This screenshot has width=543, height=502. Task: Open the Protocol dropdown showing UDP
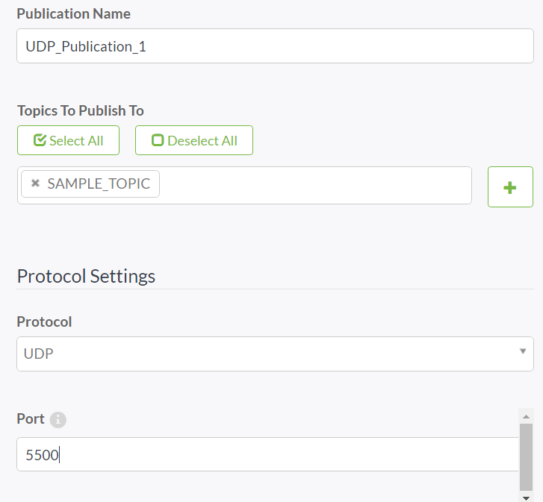(x=274, y=354)
